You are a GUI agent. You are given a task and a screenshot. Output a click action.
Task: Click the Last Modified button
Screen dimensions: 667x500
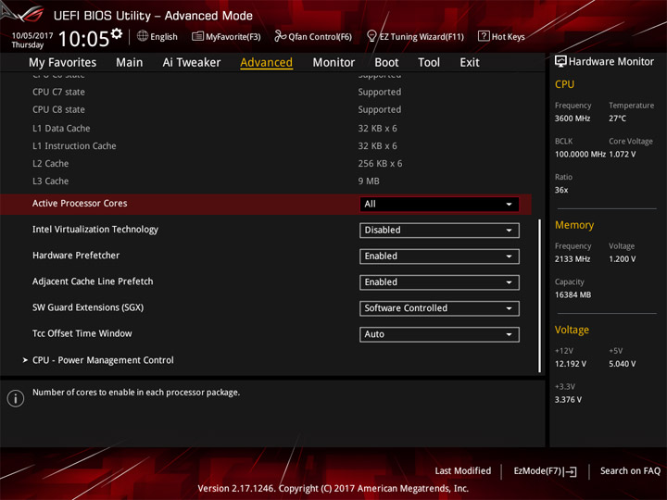click(x=463, y=471)
